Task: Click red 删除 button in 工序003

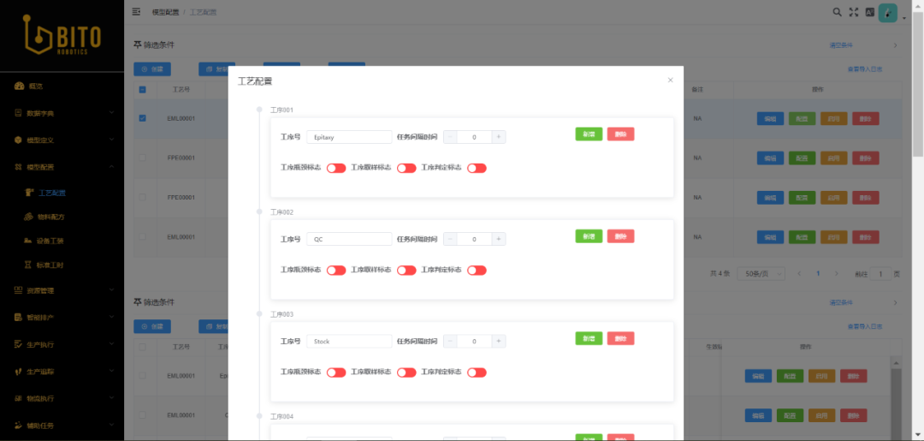Action: 620,339
